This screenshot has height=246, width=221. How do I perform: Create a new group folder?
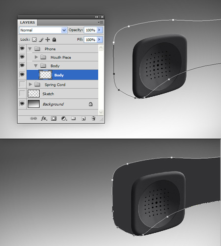[74, 118]
